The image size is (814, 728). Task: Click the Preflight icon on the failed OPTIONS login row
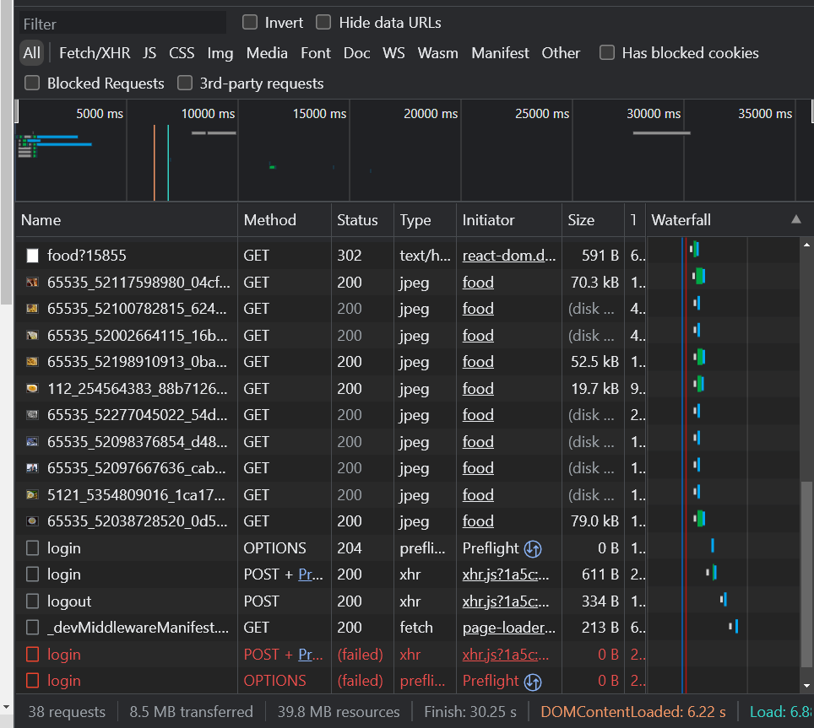pos(532,681)
